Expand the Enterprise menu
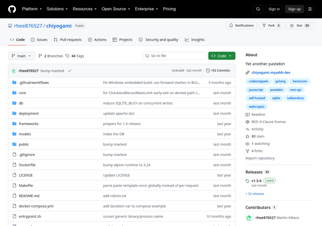The width and height of the screenshot is (322, 226). tap(147, 9)
